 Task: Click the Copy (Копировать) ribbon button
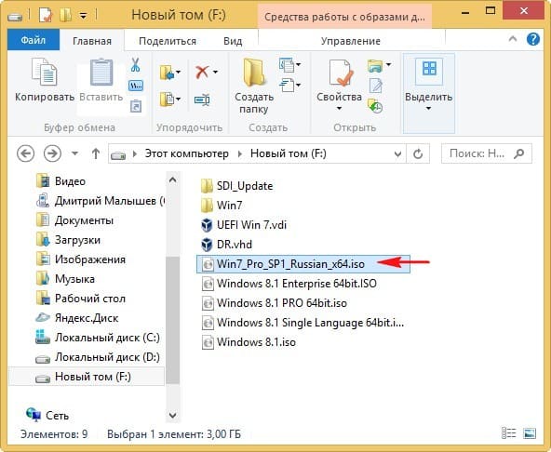click(x=45, y=81)
